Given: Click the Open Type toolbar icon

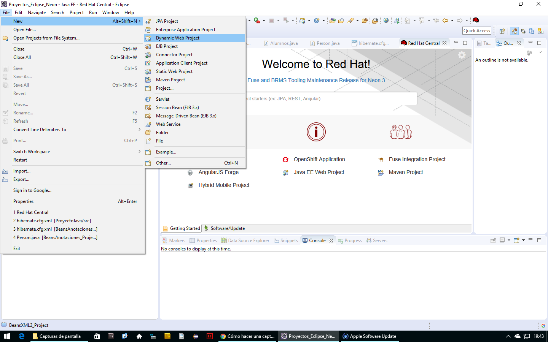Looking at the screenshot, I should (333, 21).
